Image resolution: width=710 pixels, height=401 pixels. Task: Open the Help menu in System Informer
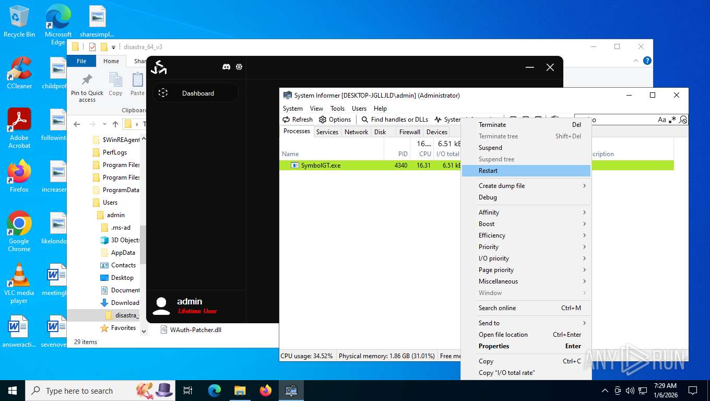coord(380,109)
